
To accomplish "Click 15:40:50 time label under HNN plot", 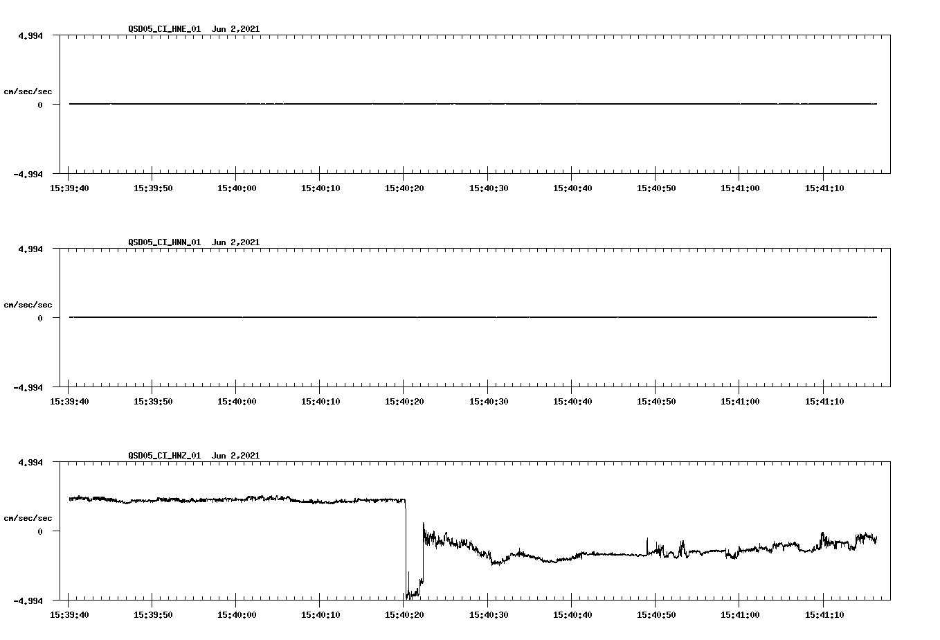I will tap(656, 401).
